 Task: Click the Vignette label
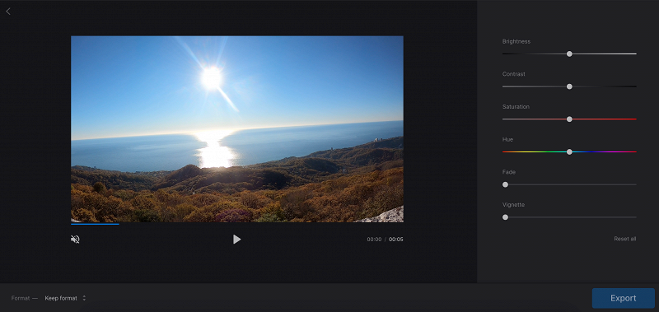[513, 205]
